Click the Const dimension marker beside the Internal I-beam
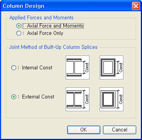The height and width of the screenshot is (140, 142). point(86,67)
